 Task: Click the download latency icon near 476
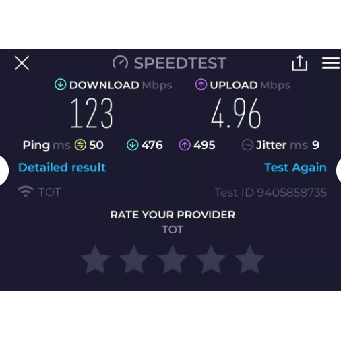point(133,145)
